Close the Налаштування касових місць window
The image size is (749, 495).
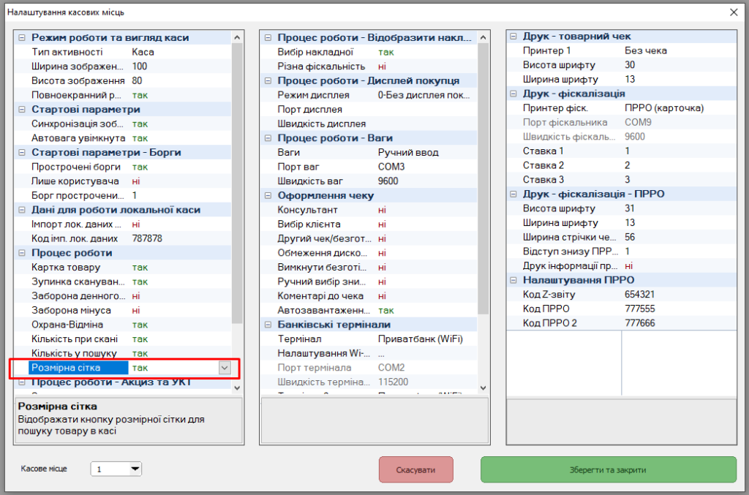[734, 12]
